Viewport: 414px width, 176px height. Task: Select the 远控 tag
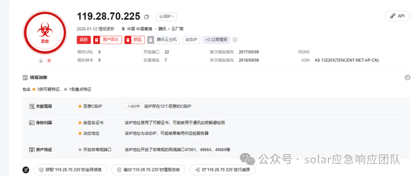coord(84,40)
